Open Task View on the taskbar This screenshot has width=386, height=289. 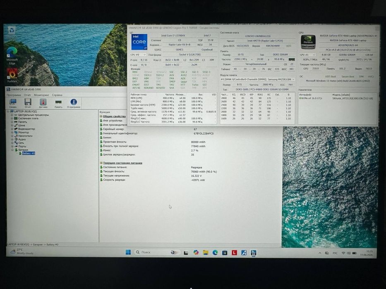186,252
